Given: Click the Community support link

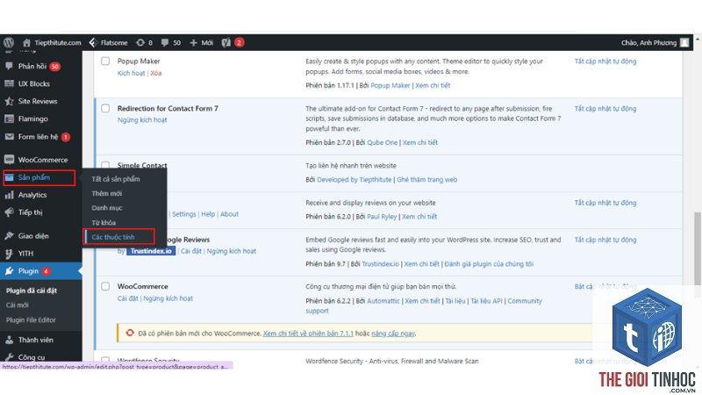Looking at the screenshot, I should click(x=424, y=305).
